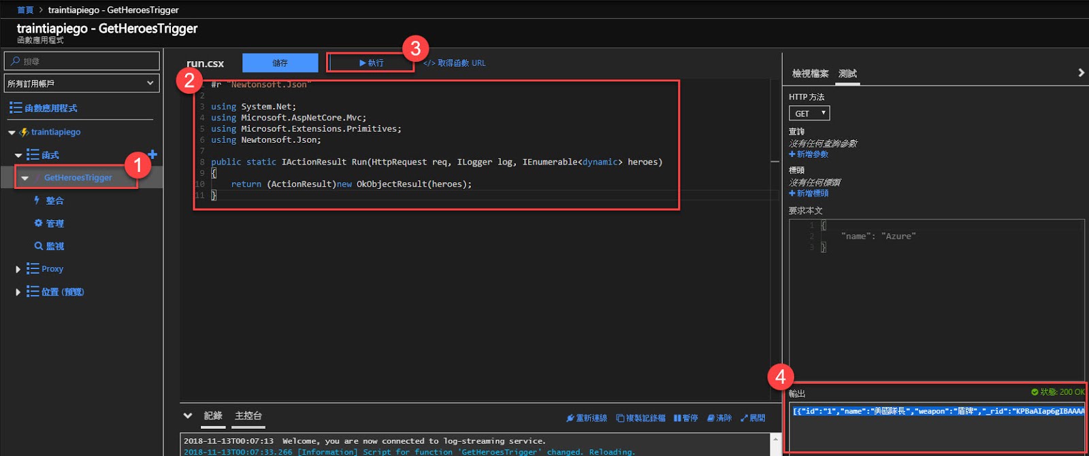Open the 所有訂用帳戶 subscription dropdown
Viewport: 1089px width, 456px height.
tap(82, 83)
